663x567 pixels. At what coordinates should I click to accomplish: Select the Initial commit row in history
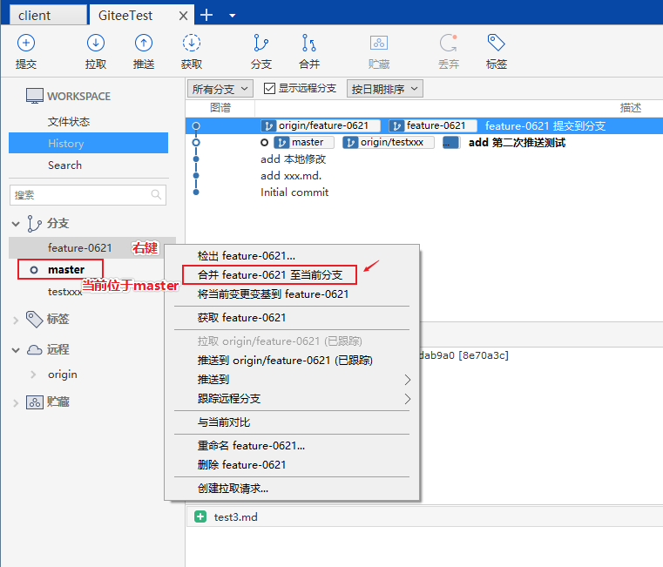[x=294, y=192]
